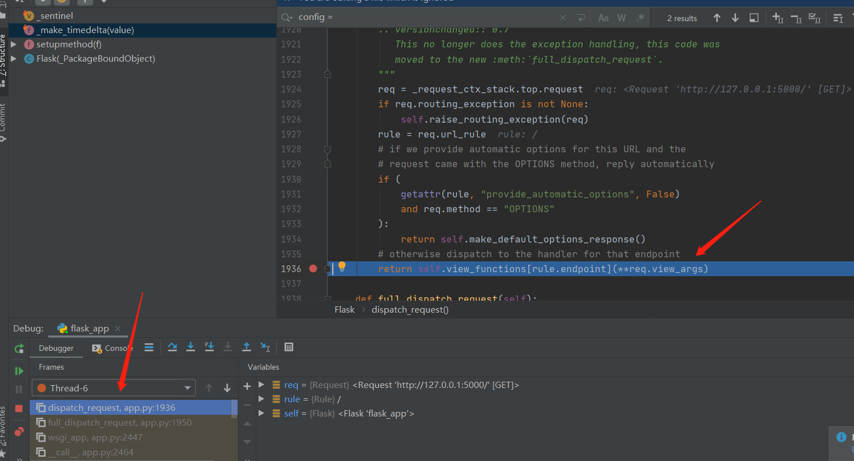Click the Step Over debugger icon

[x=172, y=347]
